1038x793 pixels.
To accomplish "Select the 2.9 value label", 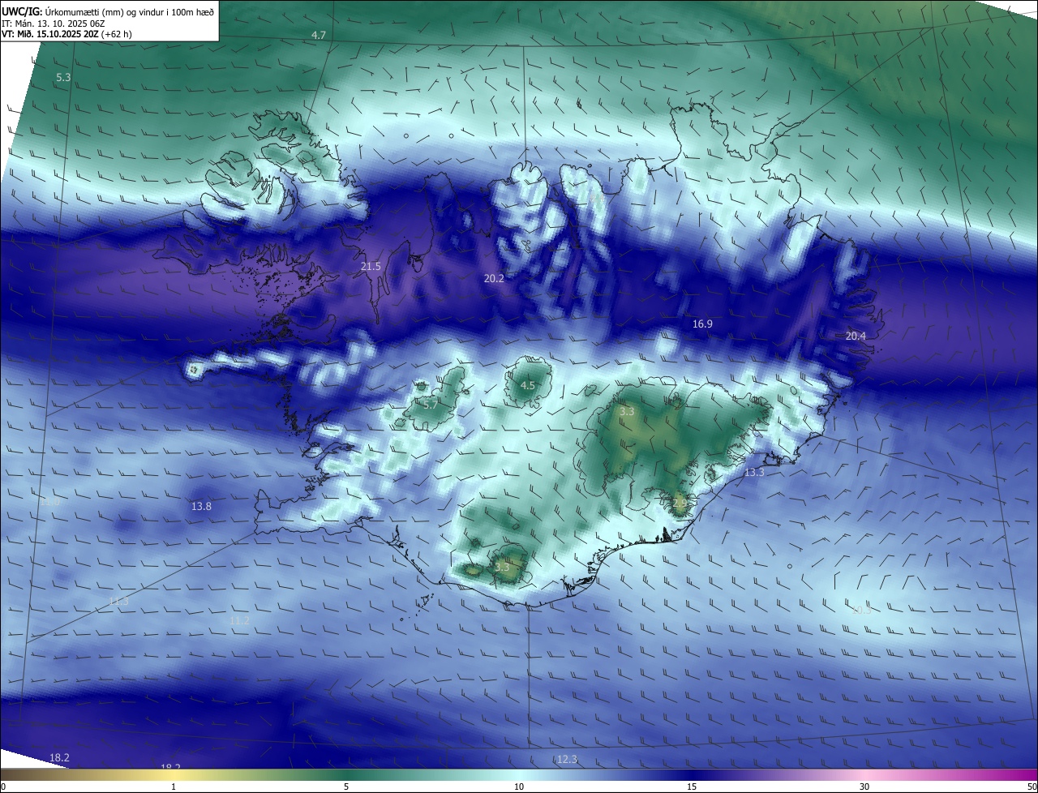I will click(680, 503).
